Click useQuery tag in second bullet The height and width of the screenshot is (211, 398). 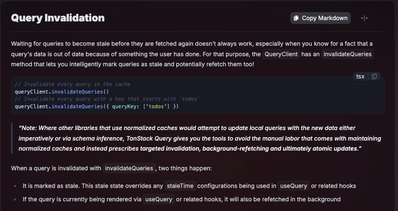pyautogui.click(x=159, y=199)
